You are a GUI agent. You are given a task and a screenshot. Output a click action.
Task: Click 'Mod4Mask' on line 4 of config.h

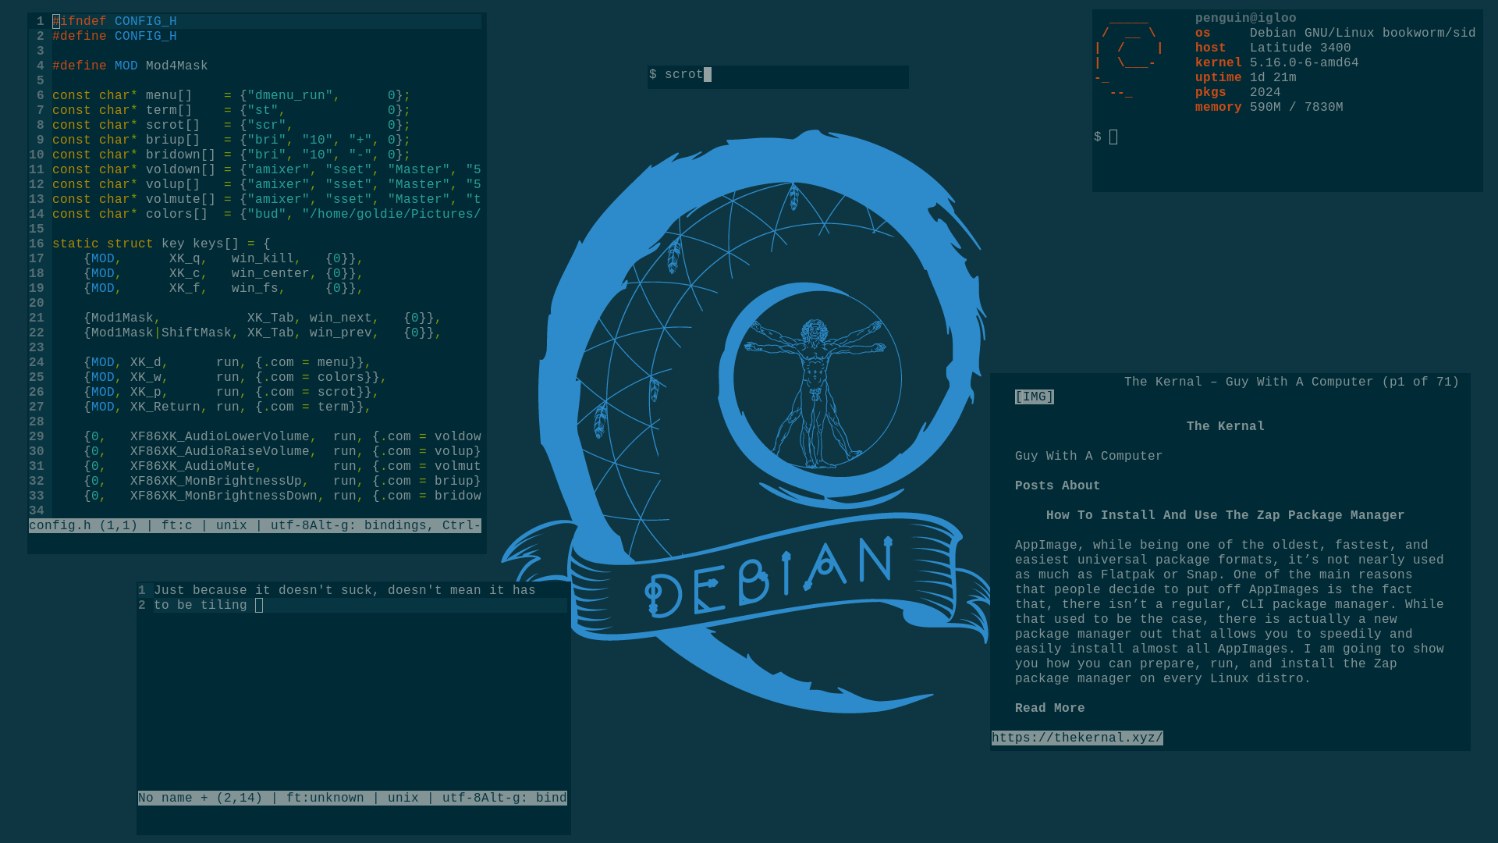[177, 66]
